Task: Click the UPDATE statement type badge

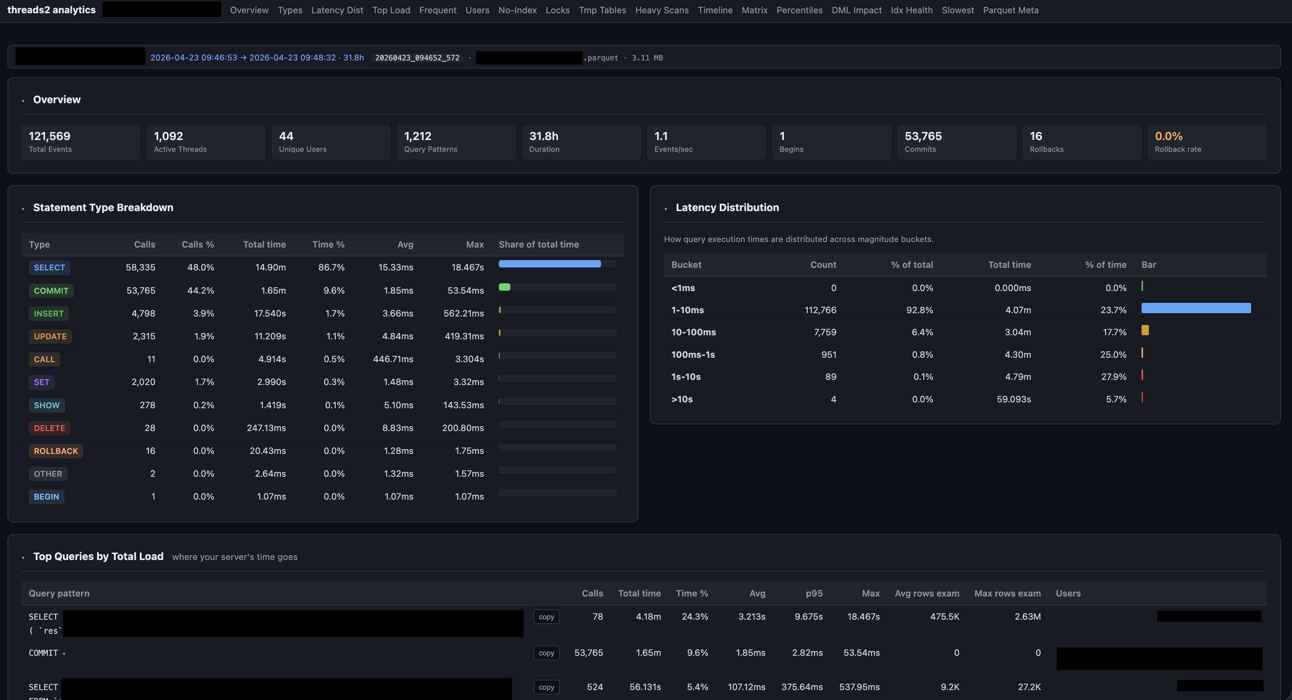Action: point(50,336)
